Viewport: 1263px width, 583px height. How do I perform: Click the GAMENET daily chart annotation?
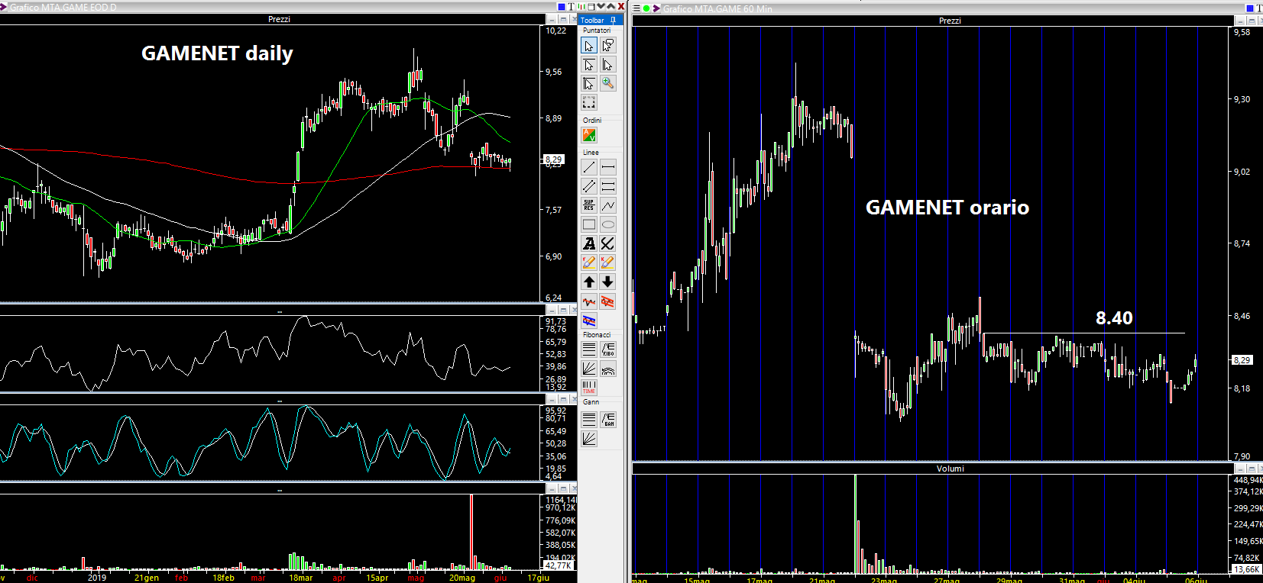(x=217, y=53)
